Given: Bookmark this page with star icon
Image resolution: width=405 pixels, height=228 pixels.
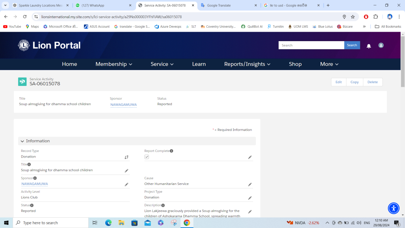Looking at the screenshot, I should pyautogui.click(x=353, y=17).
